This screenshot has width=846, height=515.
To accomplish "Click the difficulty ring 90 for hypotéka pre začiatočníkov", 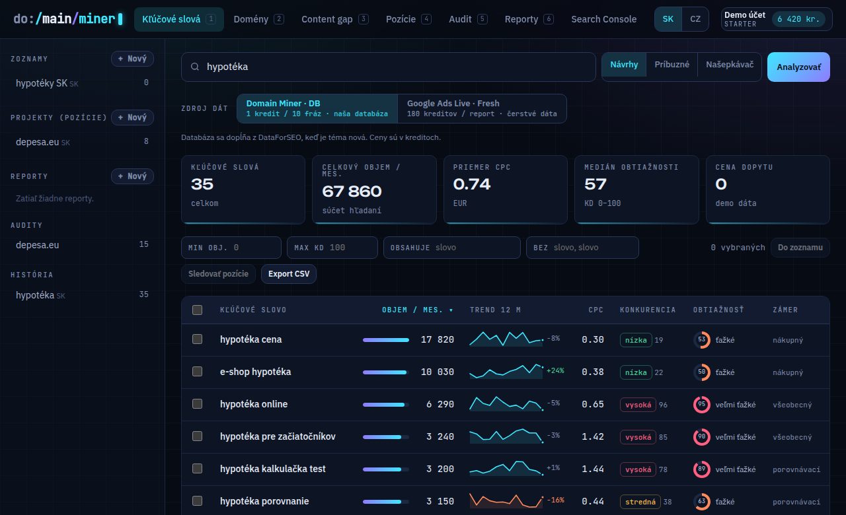I will click(701, 437).
